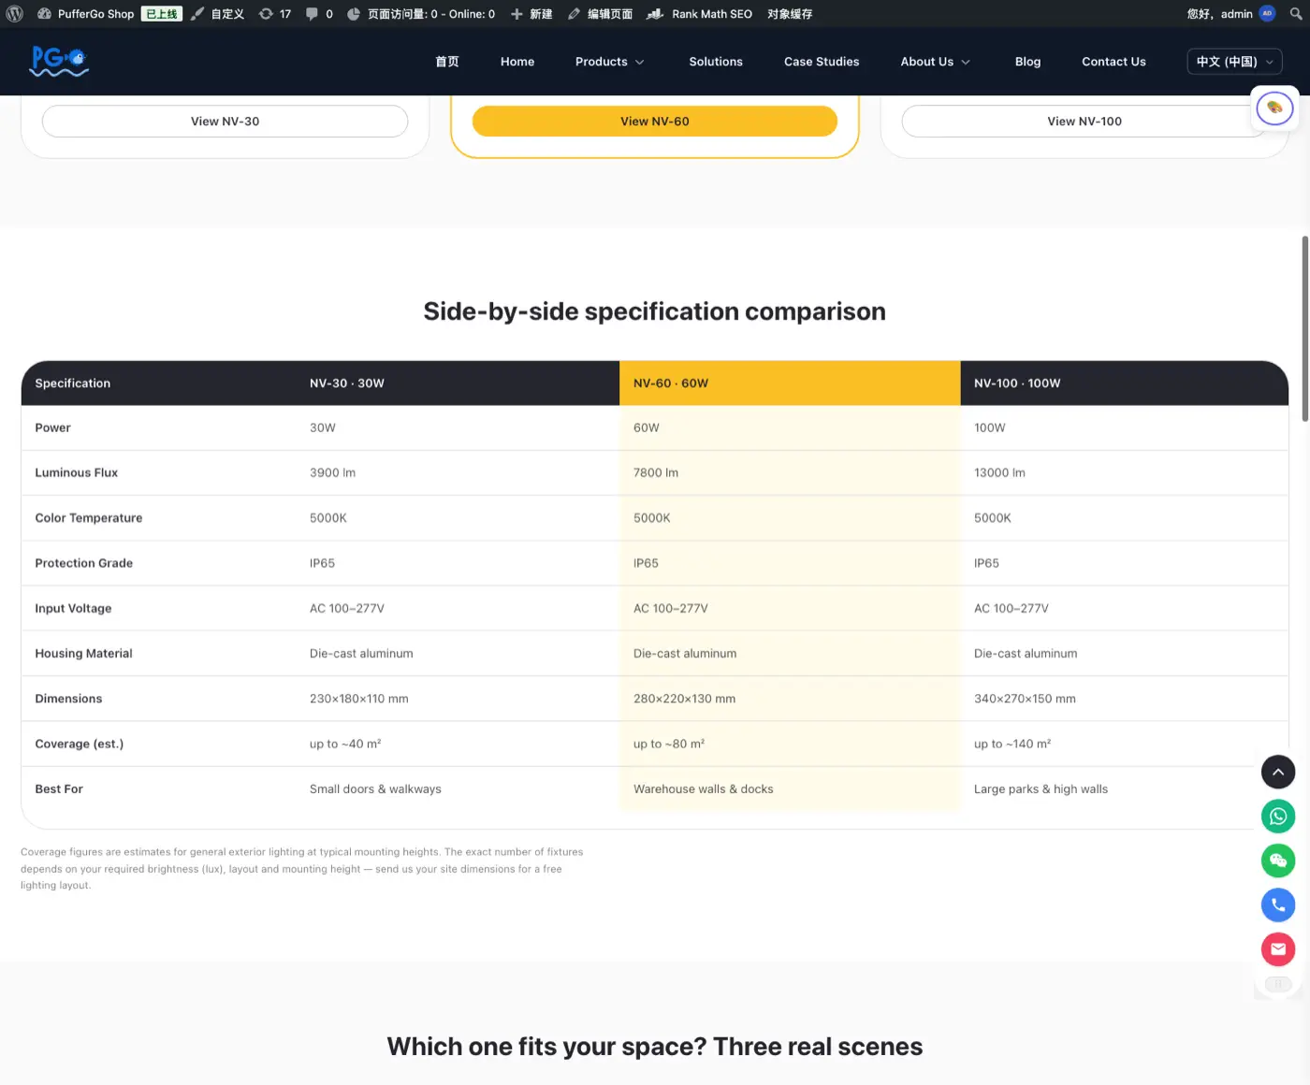
Task: Click the '340×270×150 mm' dimensions cell
Action: [x=1123, y=699]
